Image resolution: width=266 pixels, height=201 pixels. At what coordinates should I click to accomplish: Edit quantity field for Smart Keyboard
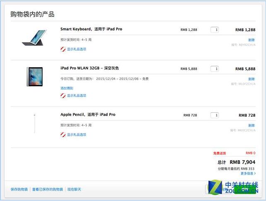pos(215,30)
